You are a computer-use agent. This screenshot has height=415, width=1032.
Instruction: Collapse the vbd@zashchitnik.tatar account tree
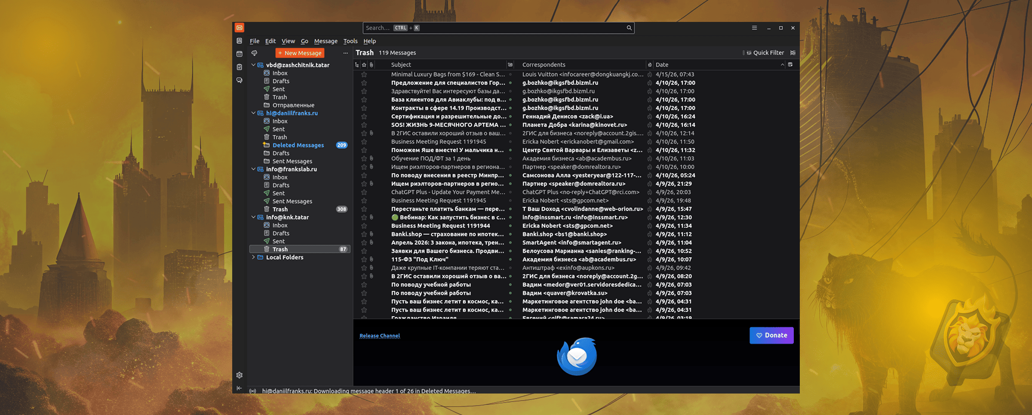click(x=253, y=65)
